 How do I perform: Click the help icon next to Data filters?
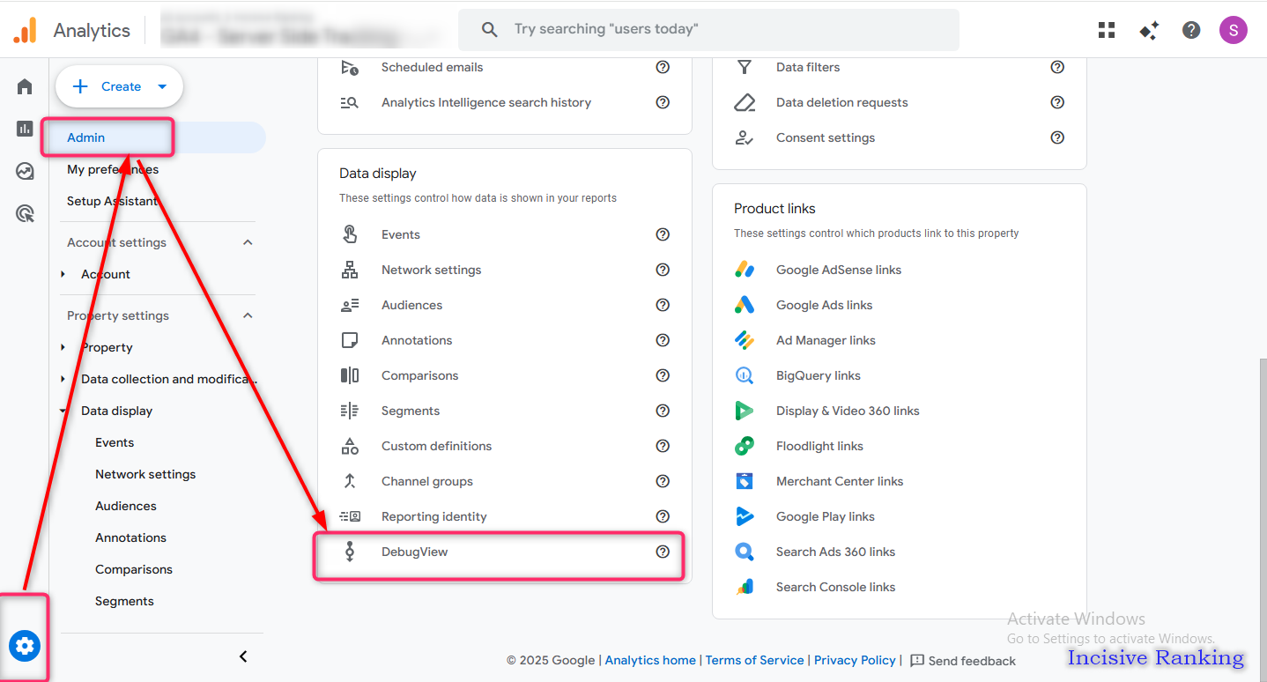pos(1057,67)
